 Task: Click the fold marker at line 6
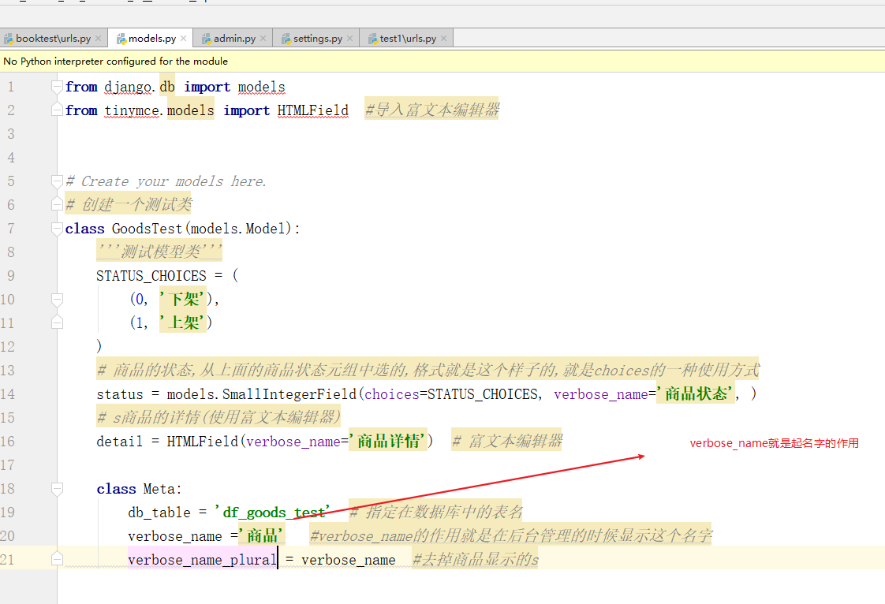[x=57, y=203]
